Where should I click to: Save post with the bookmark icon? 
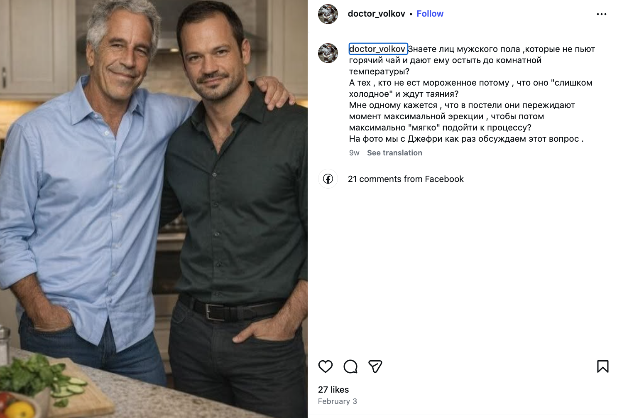(602, 366)
